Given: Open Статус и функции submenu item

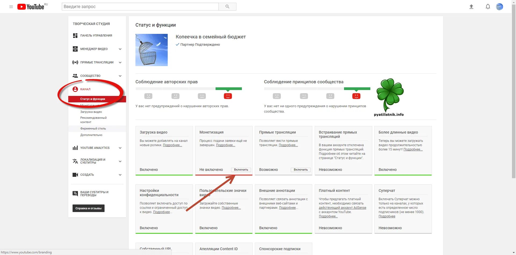Looking at the screenshot, I should [x=93, y=99].
